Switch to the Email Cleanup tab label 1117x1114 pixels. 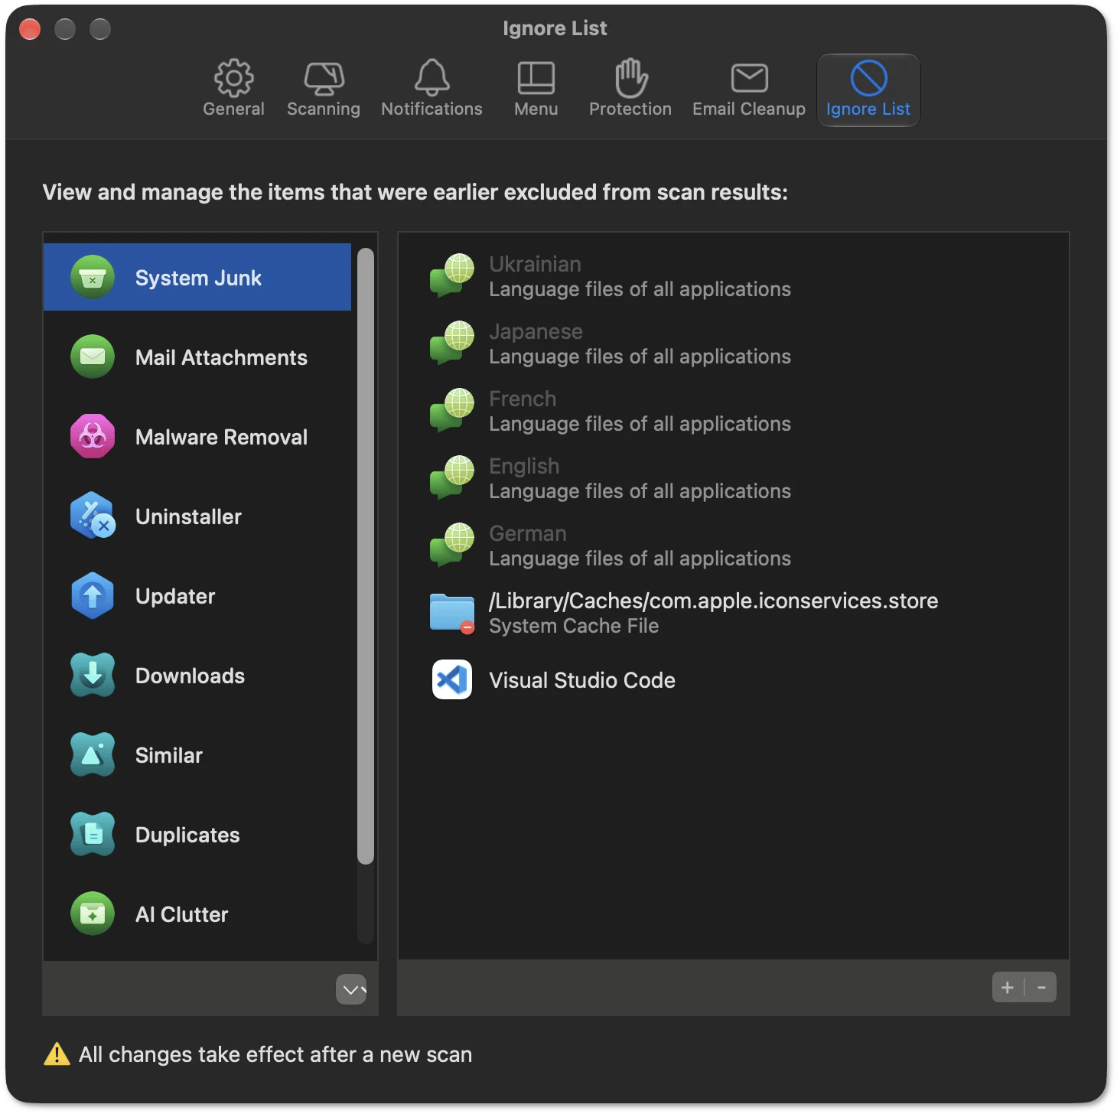(749, 109)
